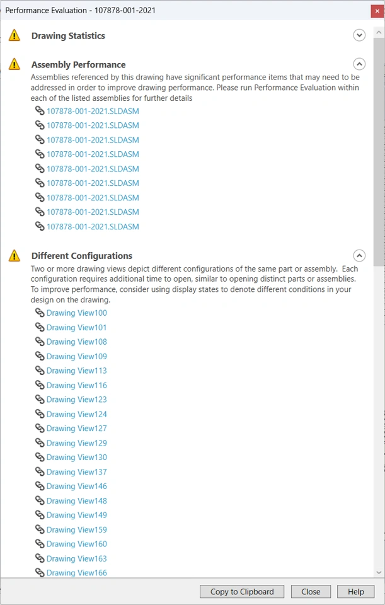
Task: Expand the Drawing Statistics section
Action: (359, 35)
